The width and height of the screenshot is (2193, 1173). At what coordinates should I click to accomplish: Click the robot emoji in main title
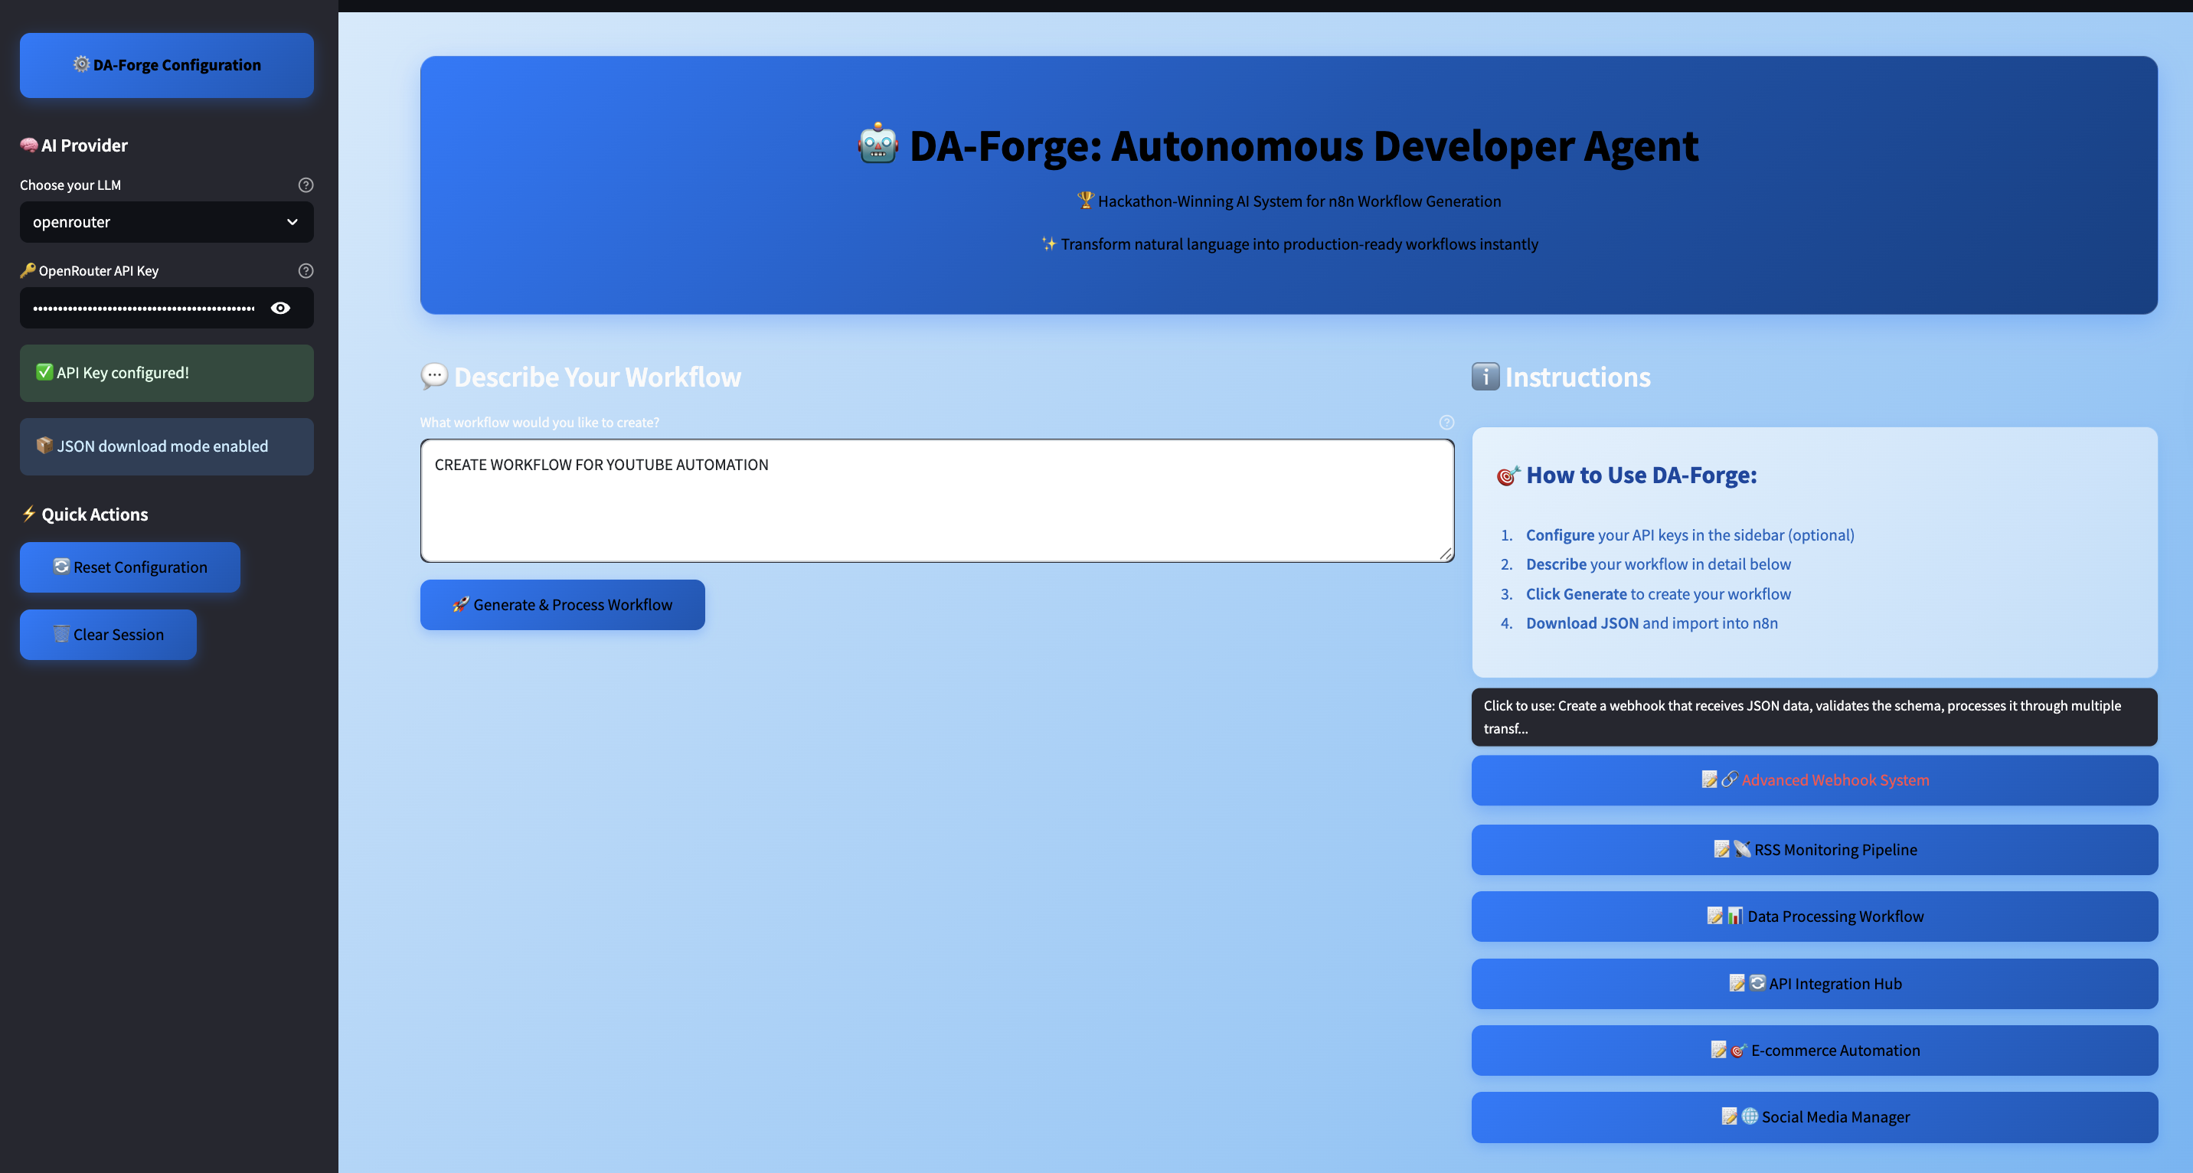click(877, 145)
